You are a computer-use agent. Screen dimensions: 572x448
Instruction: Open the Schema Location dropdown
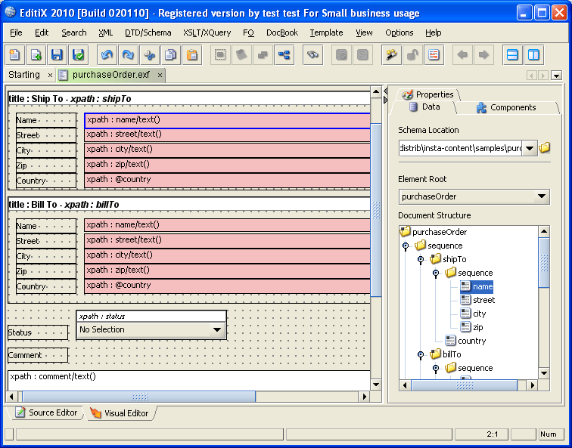coord(530,148)
